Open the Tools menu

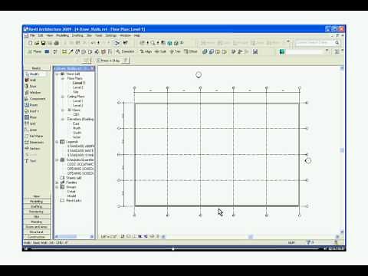click(x=99, y=35)
